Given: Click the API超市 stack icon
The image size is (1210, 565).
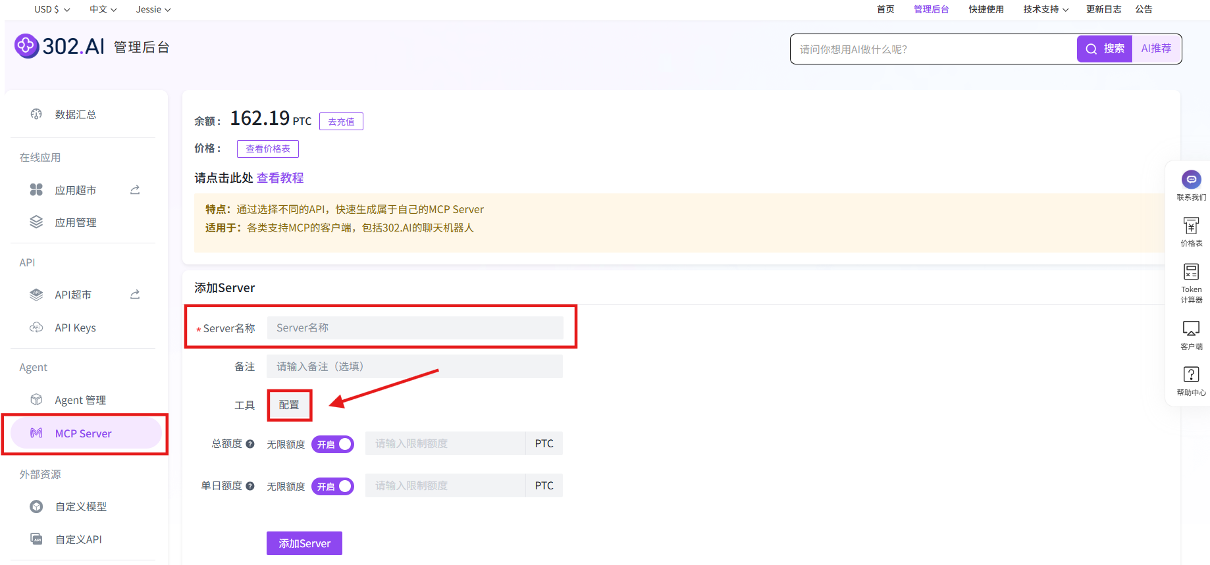Looking at the screenshot, I should 36,295.
